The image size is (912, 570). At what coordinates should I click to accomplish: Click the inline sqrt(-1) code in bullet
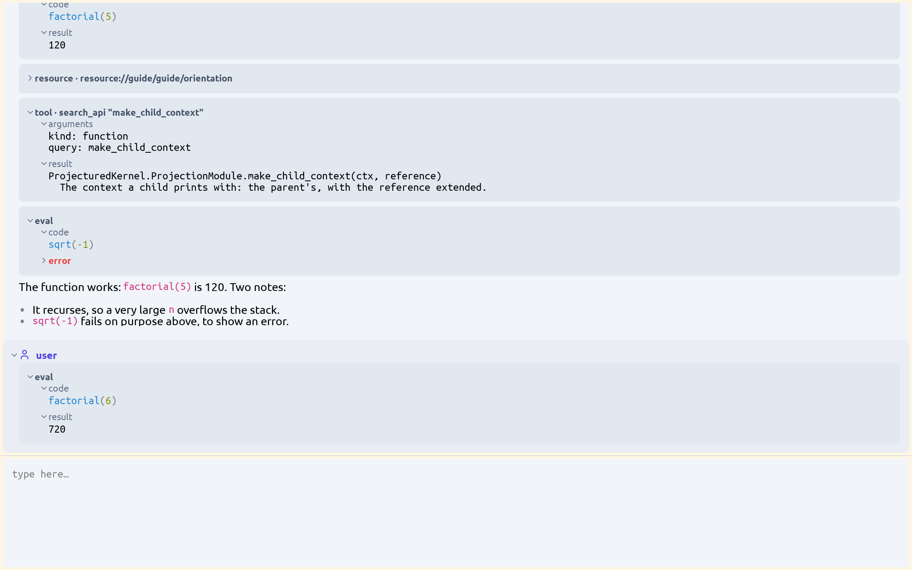click(x=55, y=321)
